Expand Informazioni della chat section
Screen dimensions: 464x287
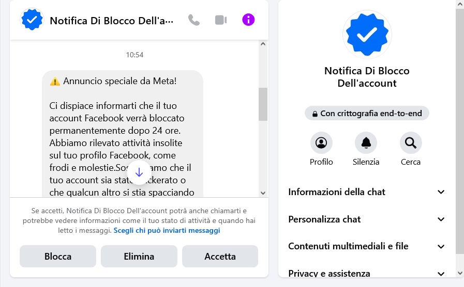click(x=367, y=192)
